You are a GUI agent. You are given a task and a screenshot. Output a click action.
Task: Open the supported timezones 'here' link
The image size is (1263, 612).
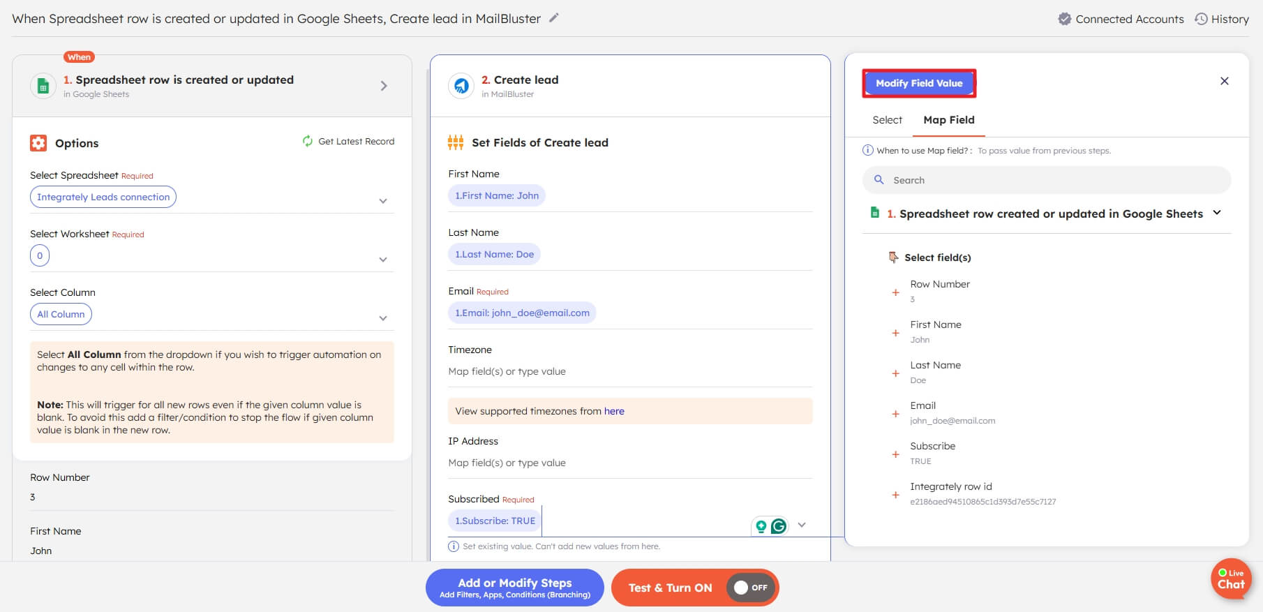click(x=614, y=411)
